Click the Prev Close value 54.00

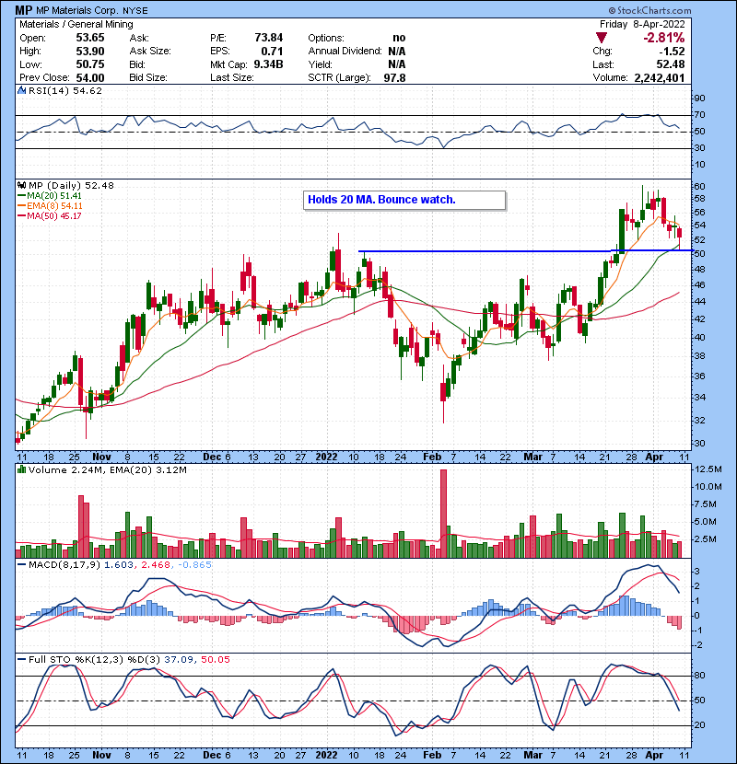tap(90, 77)
